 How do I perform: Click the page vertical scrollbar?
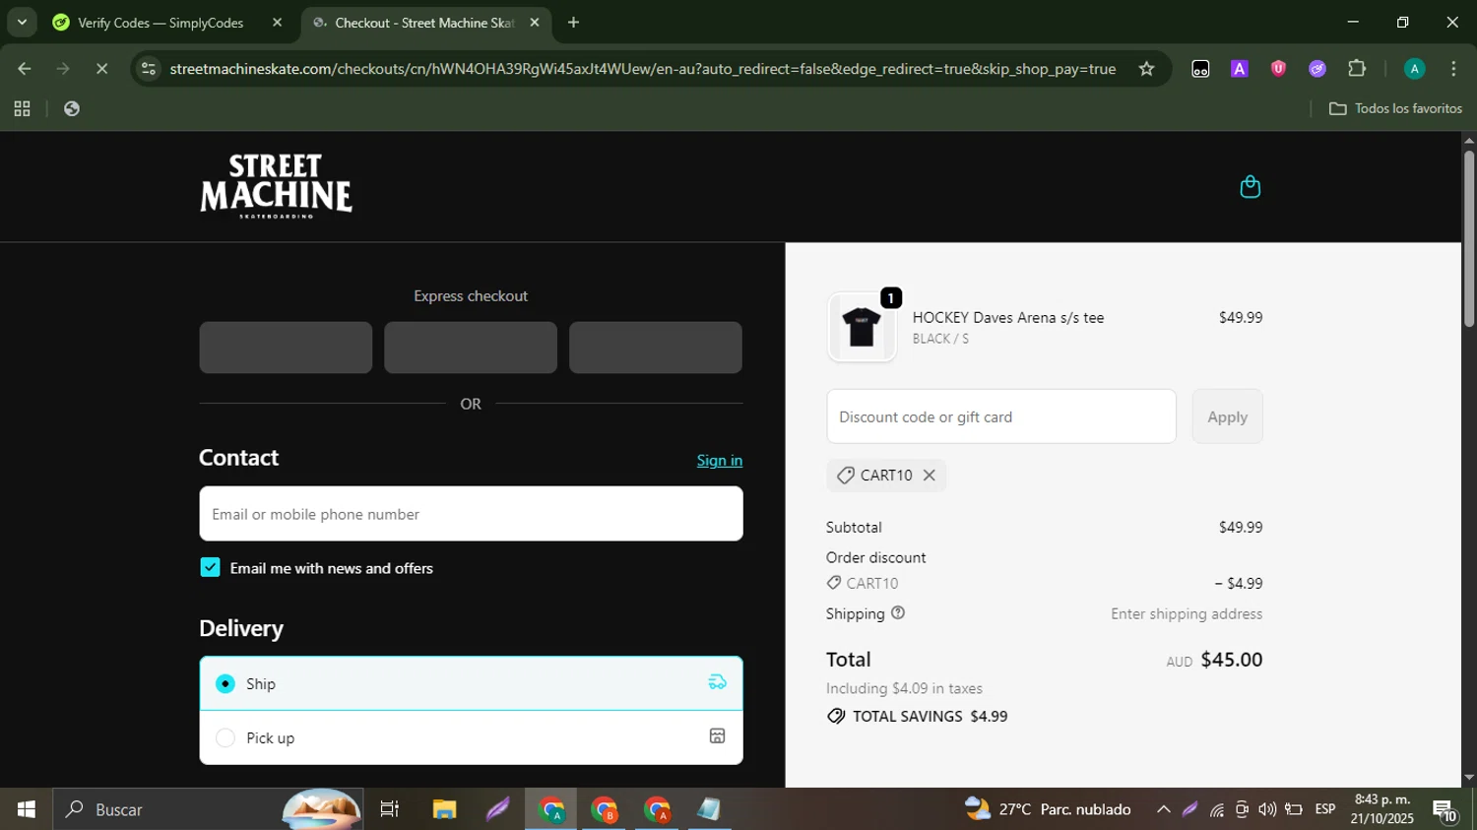pyautogui.click(x=1469, y=238)
